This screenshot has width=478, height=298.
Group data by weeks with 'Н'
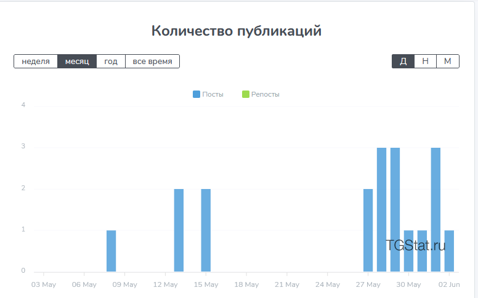425,61
